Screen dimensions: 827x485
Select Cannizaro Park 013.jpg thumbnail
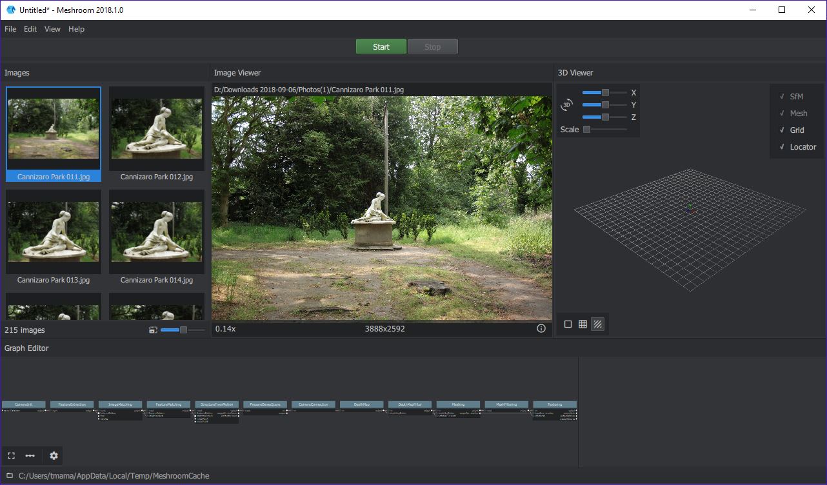tap(54, 237)
